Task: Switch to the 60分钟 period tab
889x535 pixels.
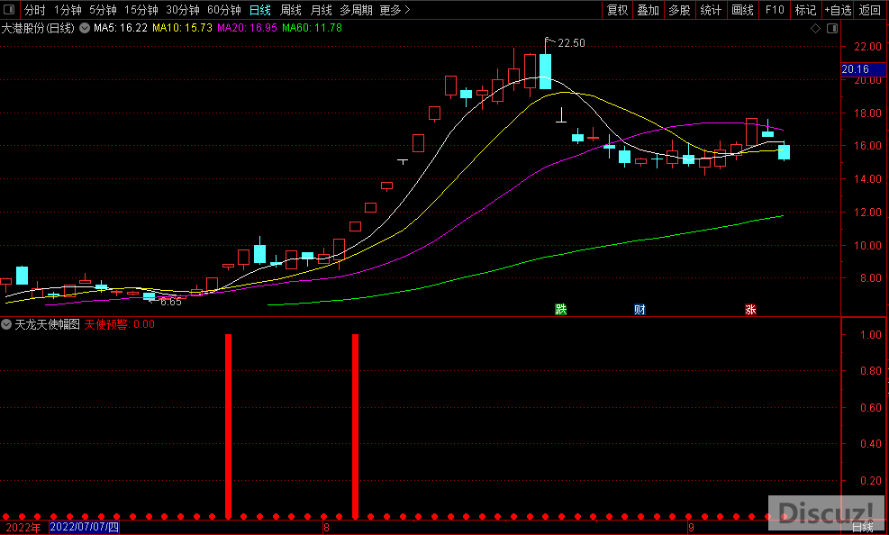Action: 223,10
